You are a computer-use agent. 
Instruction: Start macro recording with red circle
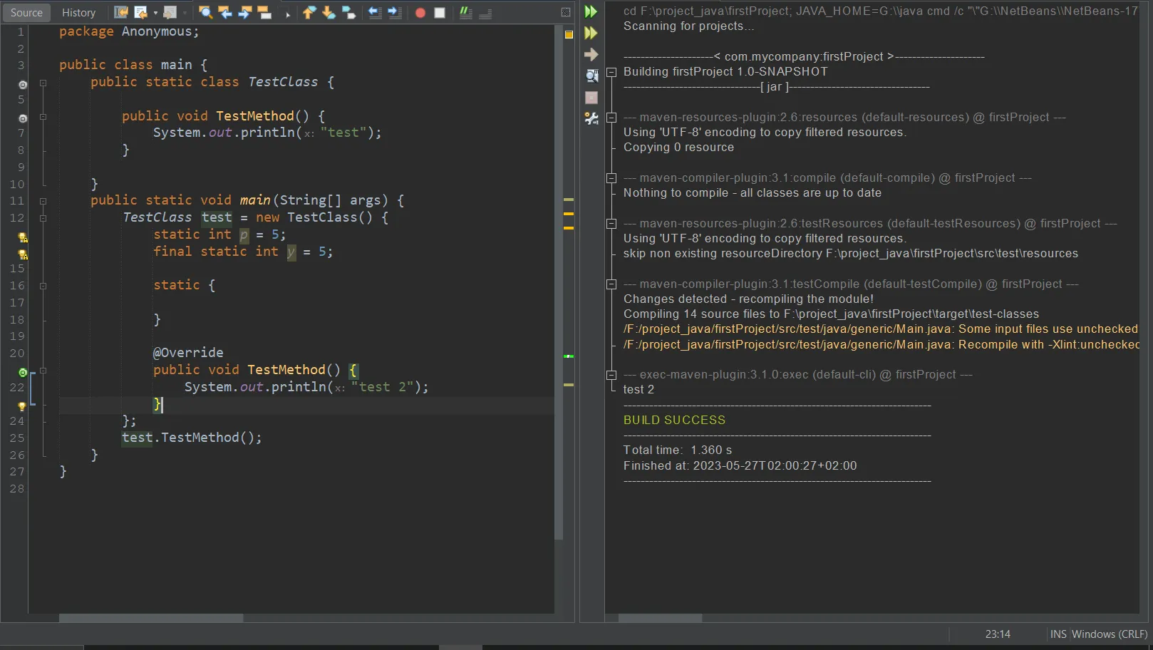click(x=420, y=13)
